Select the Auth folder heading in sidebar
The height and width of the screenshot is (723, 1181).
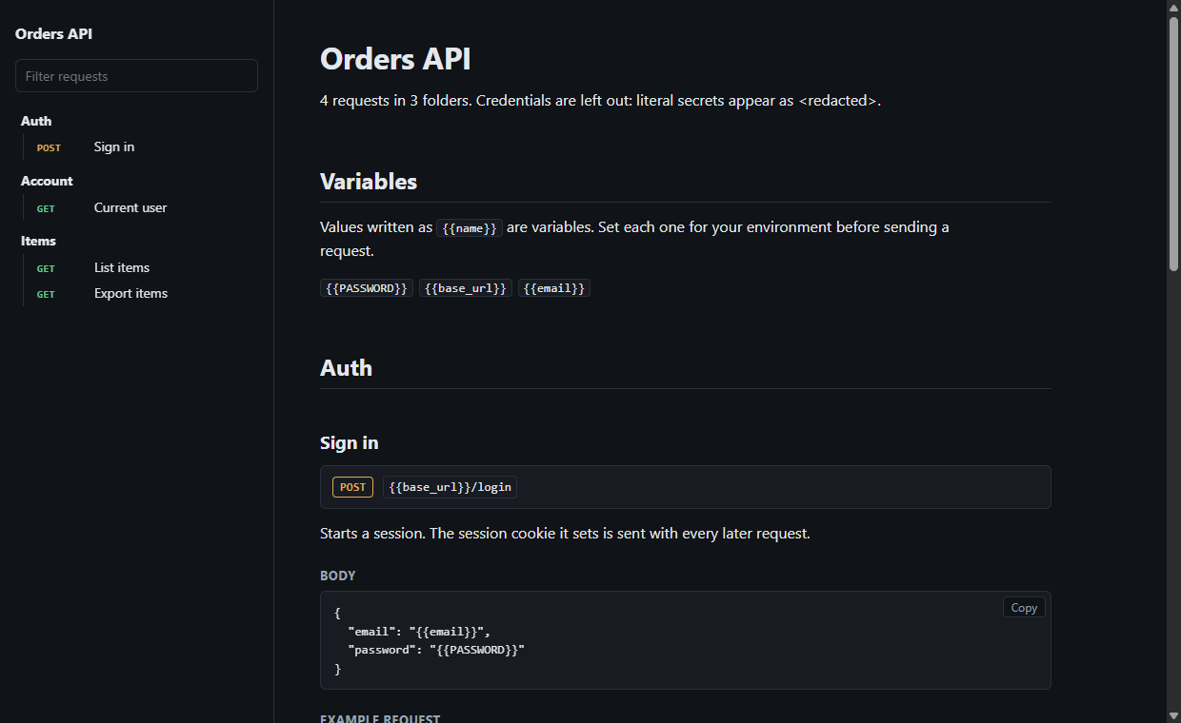36,121
